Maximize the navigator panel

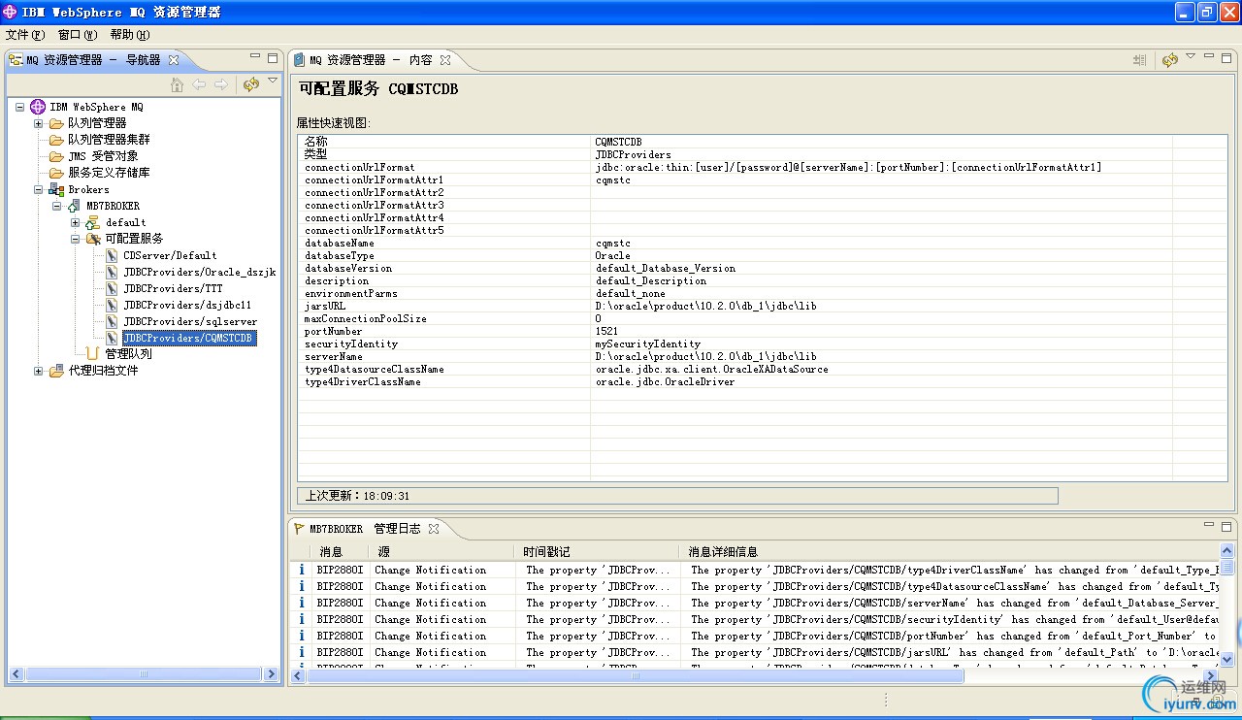click(x=273, y=58)
